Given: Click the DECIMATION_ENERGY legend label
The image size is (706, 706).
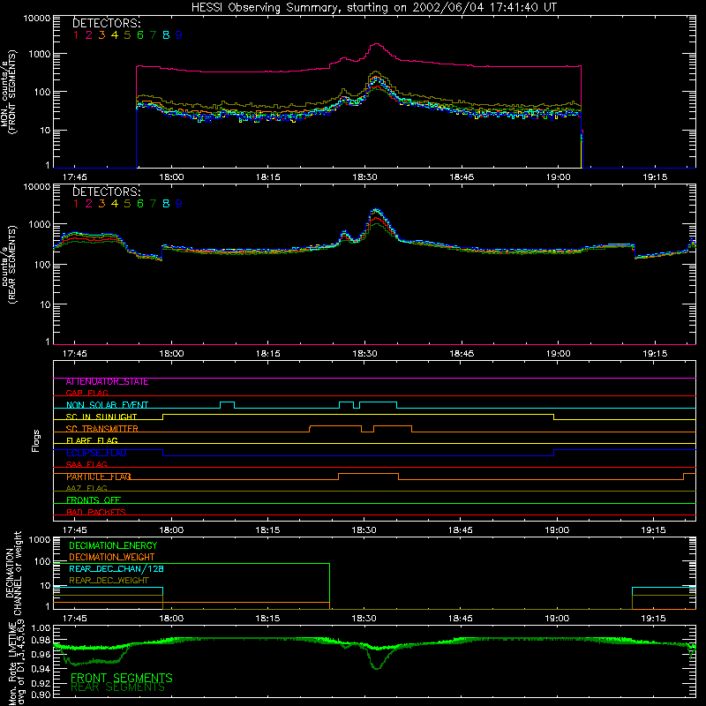Looking at the screenshot, I should pos(113,545).
